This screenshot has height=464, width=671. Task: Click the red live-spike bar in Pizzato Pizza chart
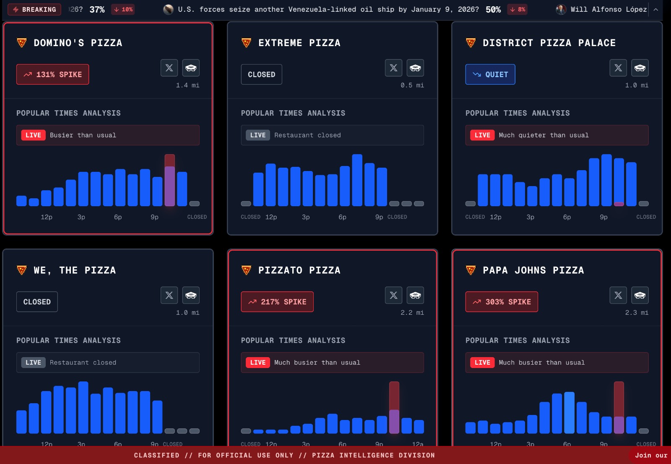pyautogui.click(x=394, y=407)
